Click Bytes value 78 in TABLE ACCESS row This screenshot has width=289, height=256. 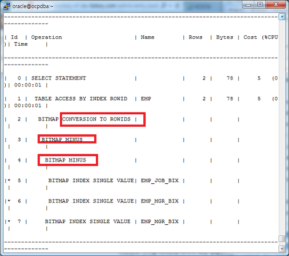[x=229, y=99]
